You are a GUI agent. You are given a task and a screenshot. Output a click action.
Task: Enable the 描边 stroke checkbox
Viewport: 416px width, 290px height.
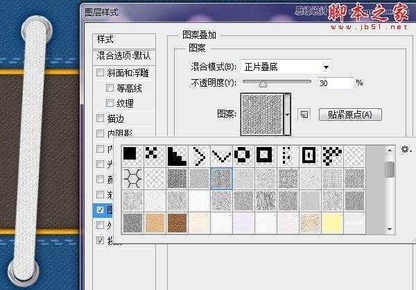pos(101,119)
